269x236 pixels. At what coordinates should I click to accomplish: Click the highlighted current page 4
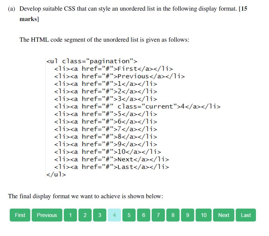click(114, 215)
